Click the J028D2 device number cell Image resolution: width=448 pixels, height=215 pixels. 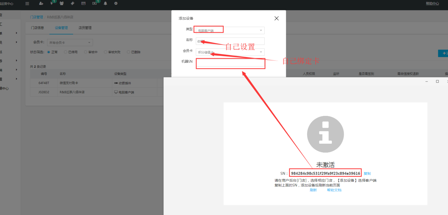(44, 92)
